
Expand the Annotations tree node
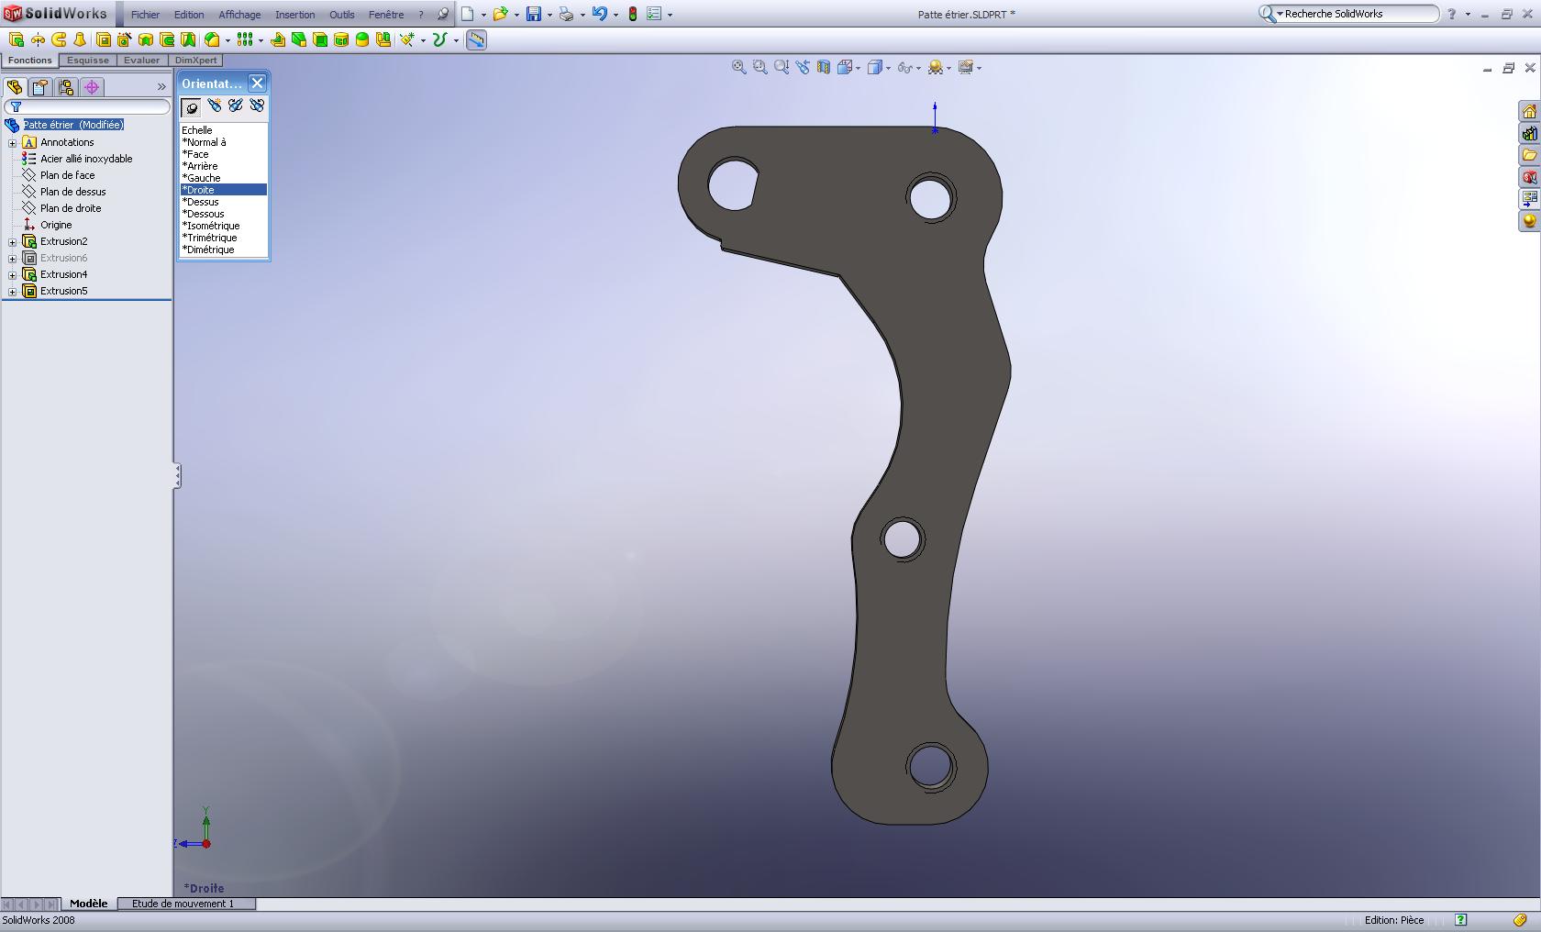pos(12,142)
